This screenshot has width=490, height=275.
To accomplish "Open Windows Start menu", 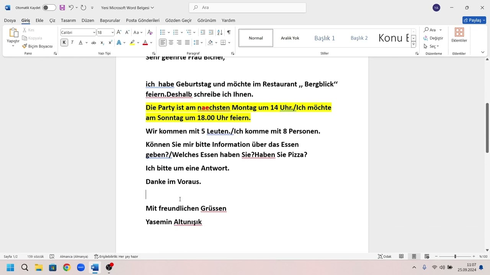I will [x=10, y=267].
